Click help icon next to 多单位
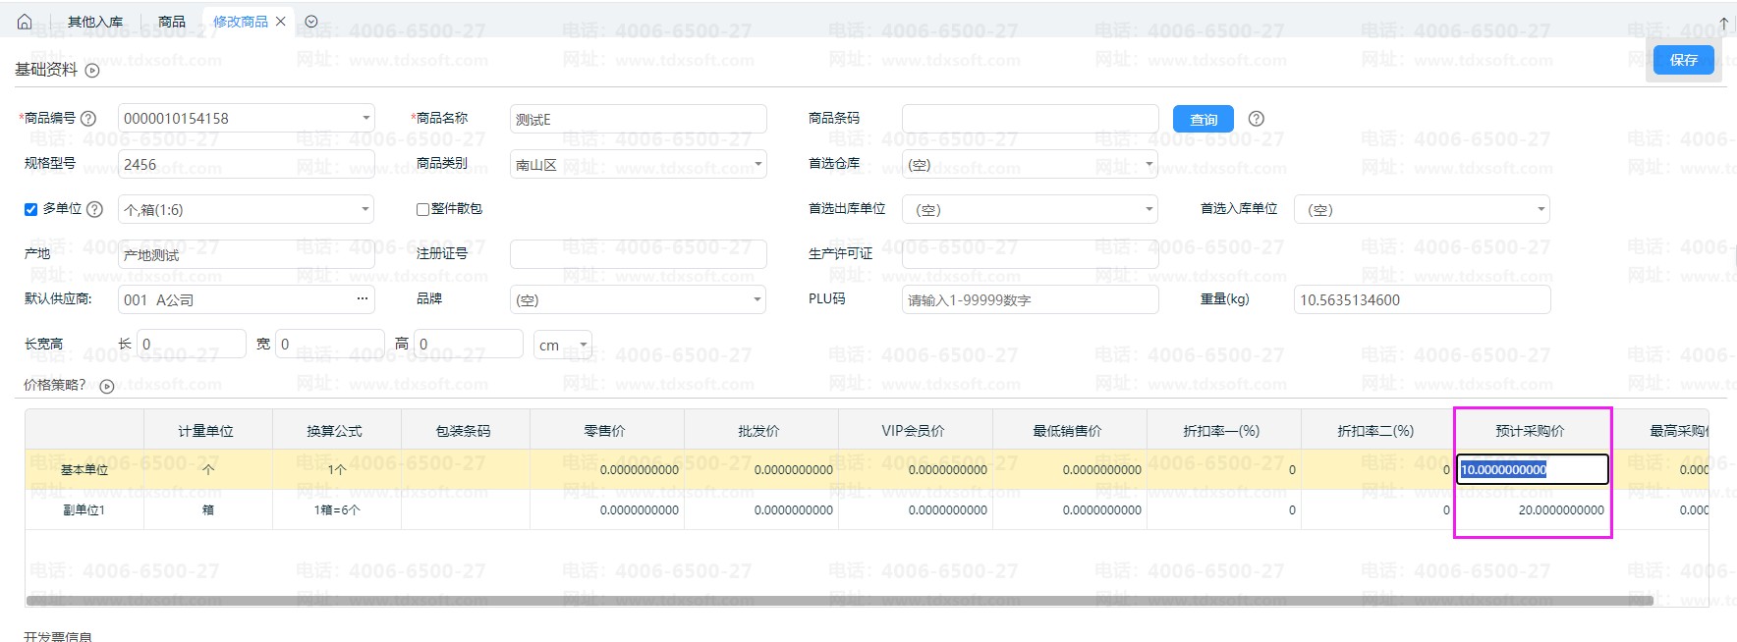The width and height of the screenshot is (1737, 642). pyautogui.click(x=94, y=209)
